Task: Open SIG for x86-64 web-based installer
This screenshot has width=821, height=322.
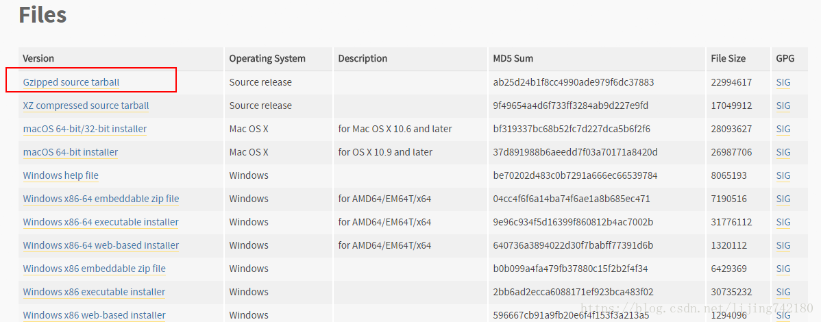Action: (783, 245)
